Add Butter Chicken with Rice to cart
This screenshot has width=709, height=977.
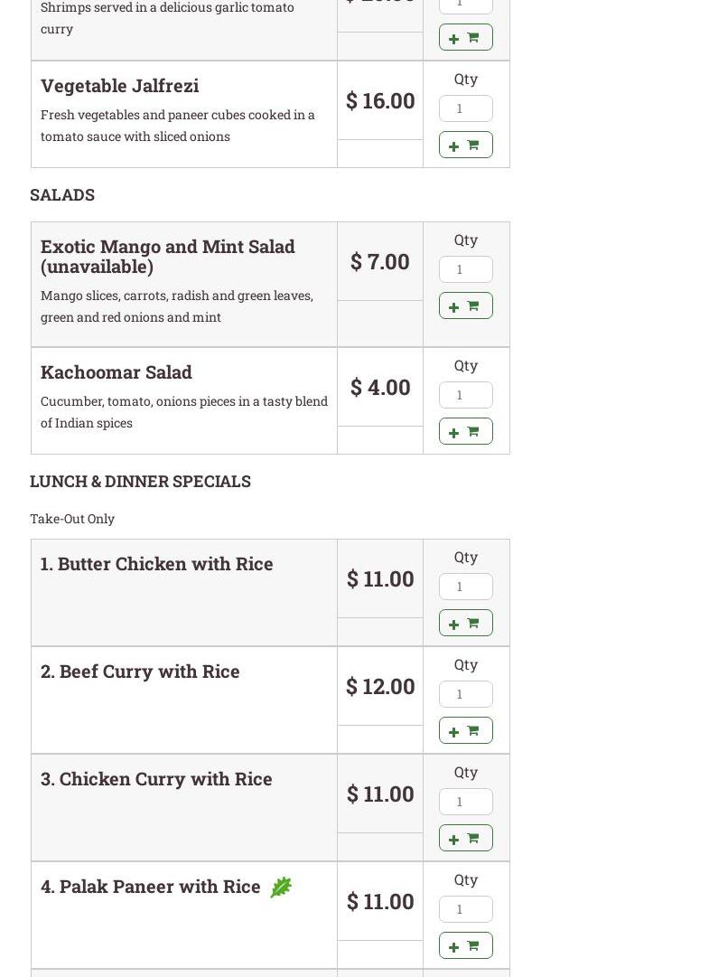click(x=465, y=623)
